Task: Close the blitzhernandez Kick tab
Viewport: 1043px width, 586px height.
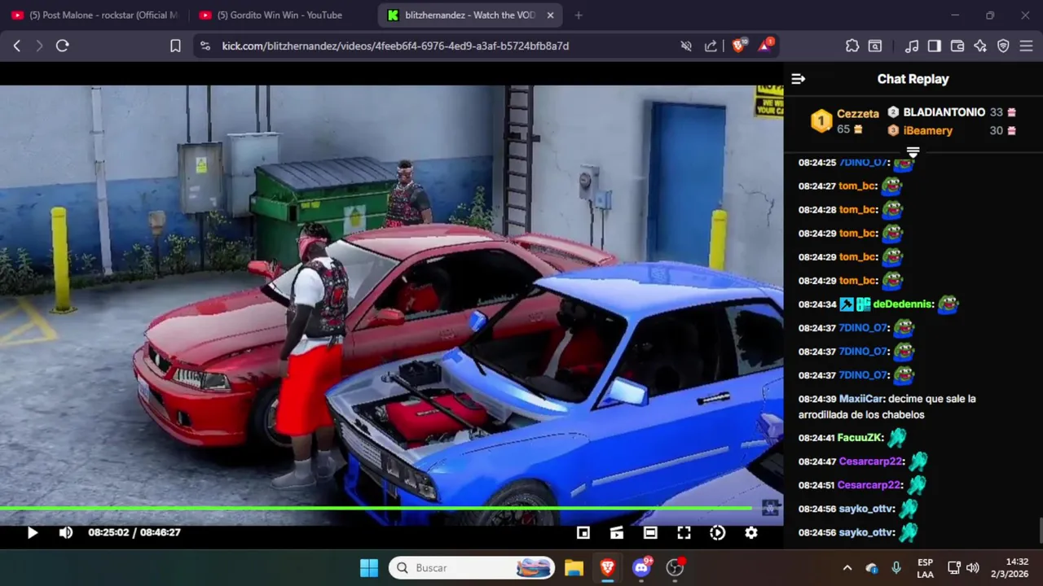Action: [x=551, y=15]
